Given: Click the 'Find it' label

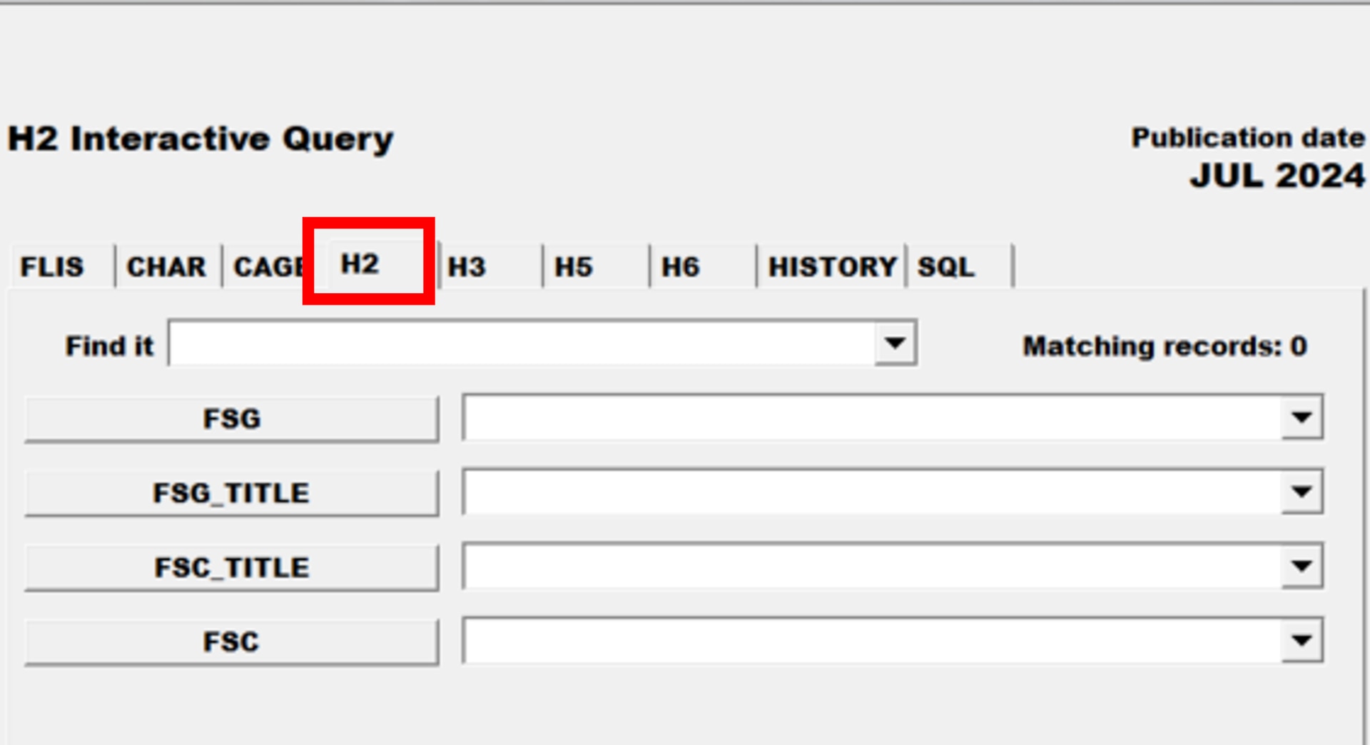Looking at the screenshot, I should 109,346.
